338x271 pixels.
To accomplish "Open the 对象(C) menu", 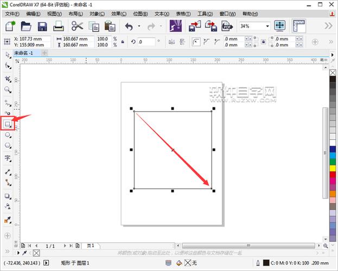I will pos(97,14).
